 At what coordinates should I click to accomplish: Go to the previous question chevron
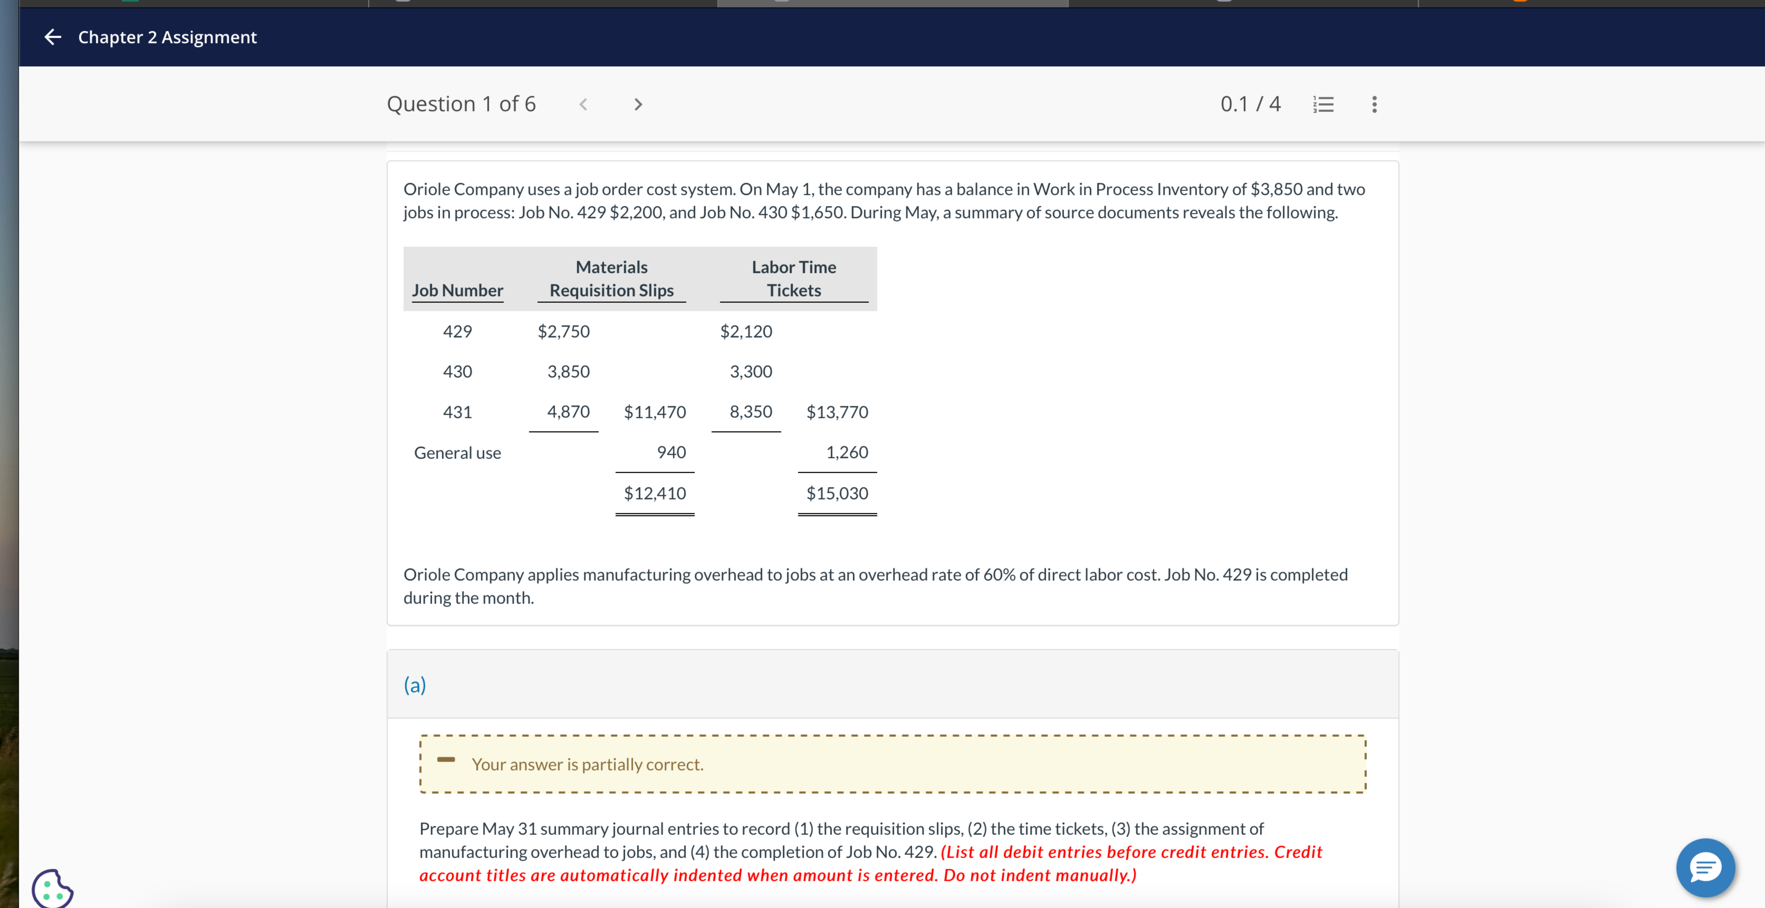(583, 104)
